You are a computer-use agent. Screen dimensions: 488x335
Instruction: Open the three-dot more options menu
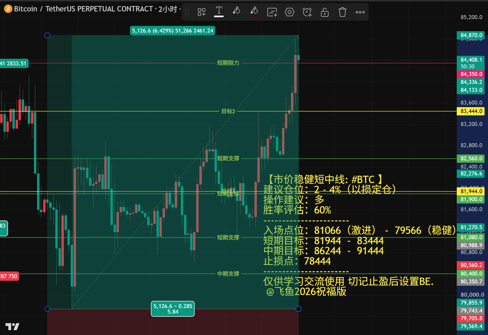coord(360,12)
